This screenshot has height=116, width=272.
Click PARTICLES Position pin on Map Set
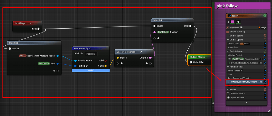coord(155,32)
